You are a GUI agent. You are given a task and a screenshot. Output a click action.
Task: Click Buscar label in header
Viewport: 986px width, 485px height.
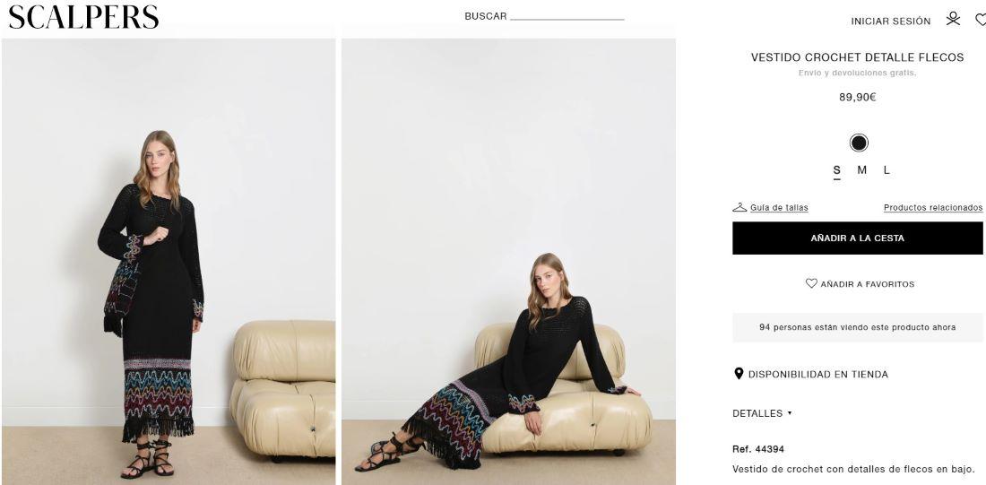[x=486, y=16]
